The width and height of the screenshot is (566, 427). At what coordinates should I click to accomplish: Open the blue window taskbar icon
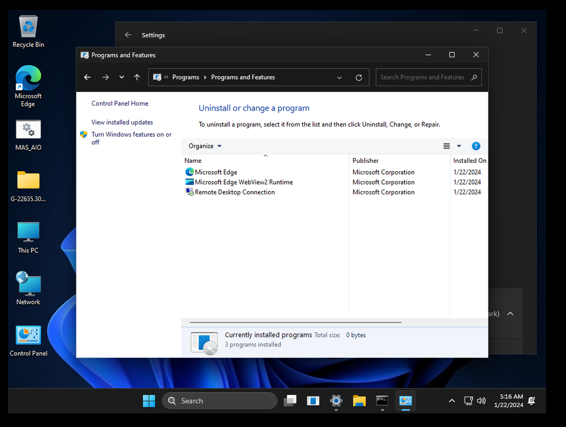[313, 401]
